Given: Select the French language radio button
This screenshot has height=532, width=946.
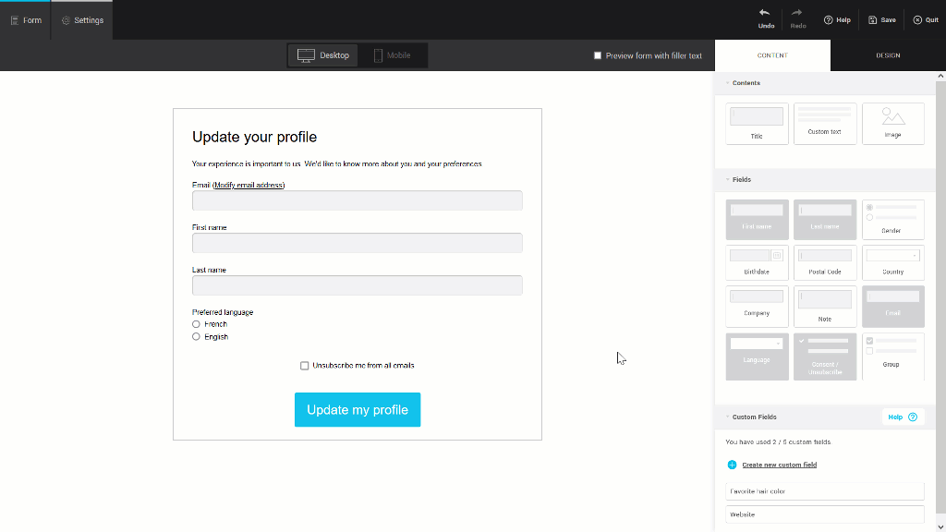Looking at the screenshot, I should coord(197,324).
